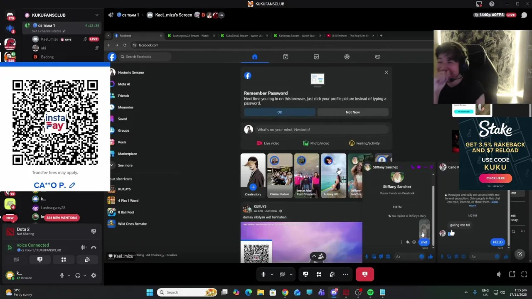Open microphone options arrow in user panel
The width and height of the screenshot is (532, 299).
pyautogui.click(x=69, y=275)
